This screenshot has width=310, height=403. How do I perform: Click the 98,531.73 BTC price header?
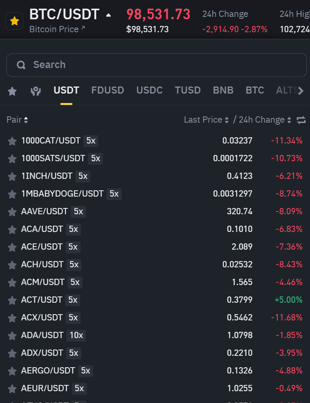point(158,15)
